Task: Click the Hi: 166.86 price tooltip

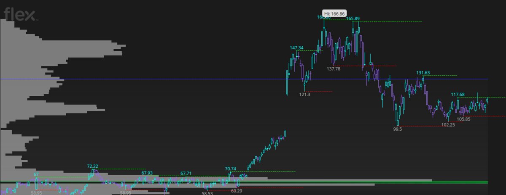Action: (334, 13)
